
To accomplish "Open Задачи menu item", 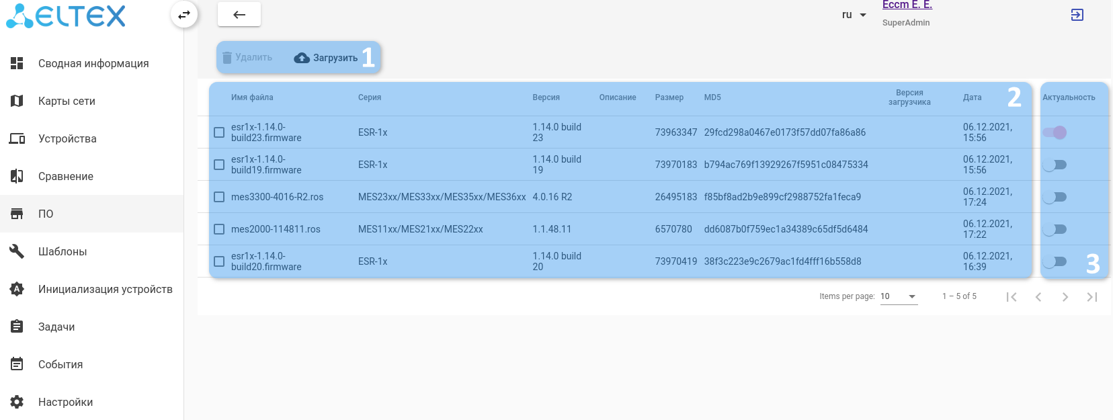I will (92, 327).
